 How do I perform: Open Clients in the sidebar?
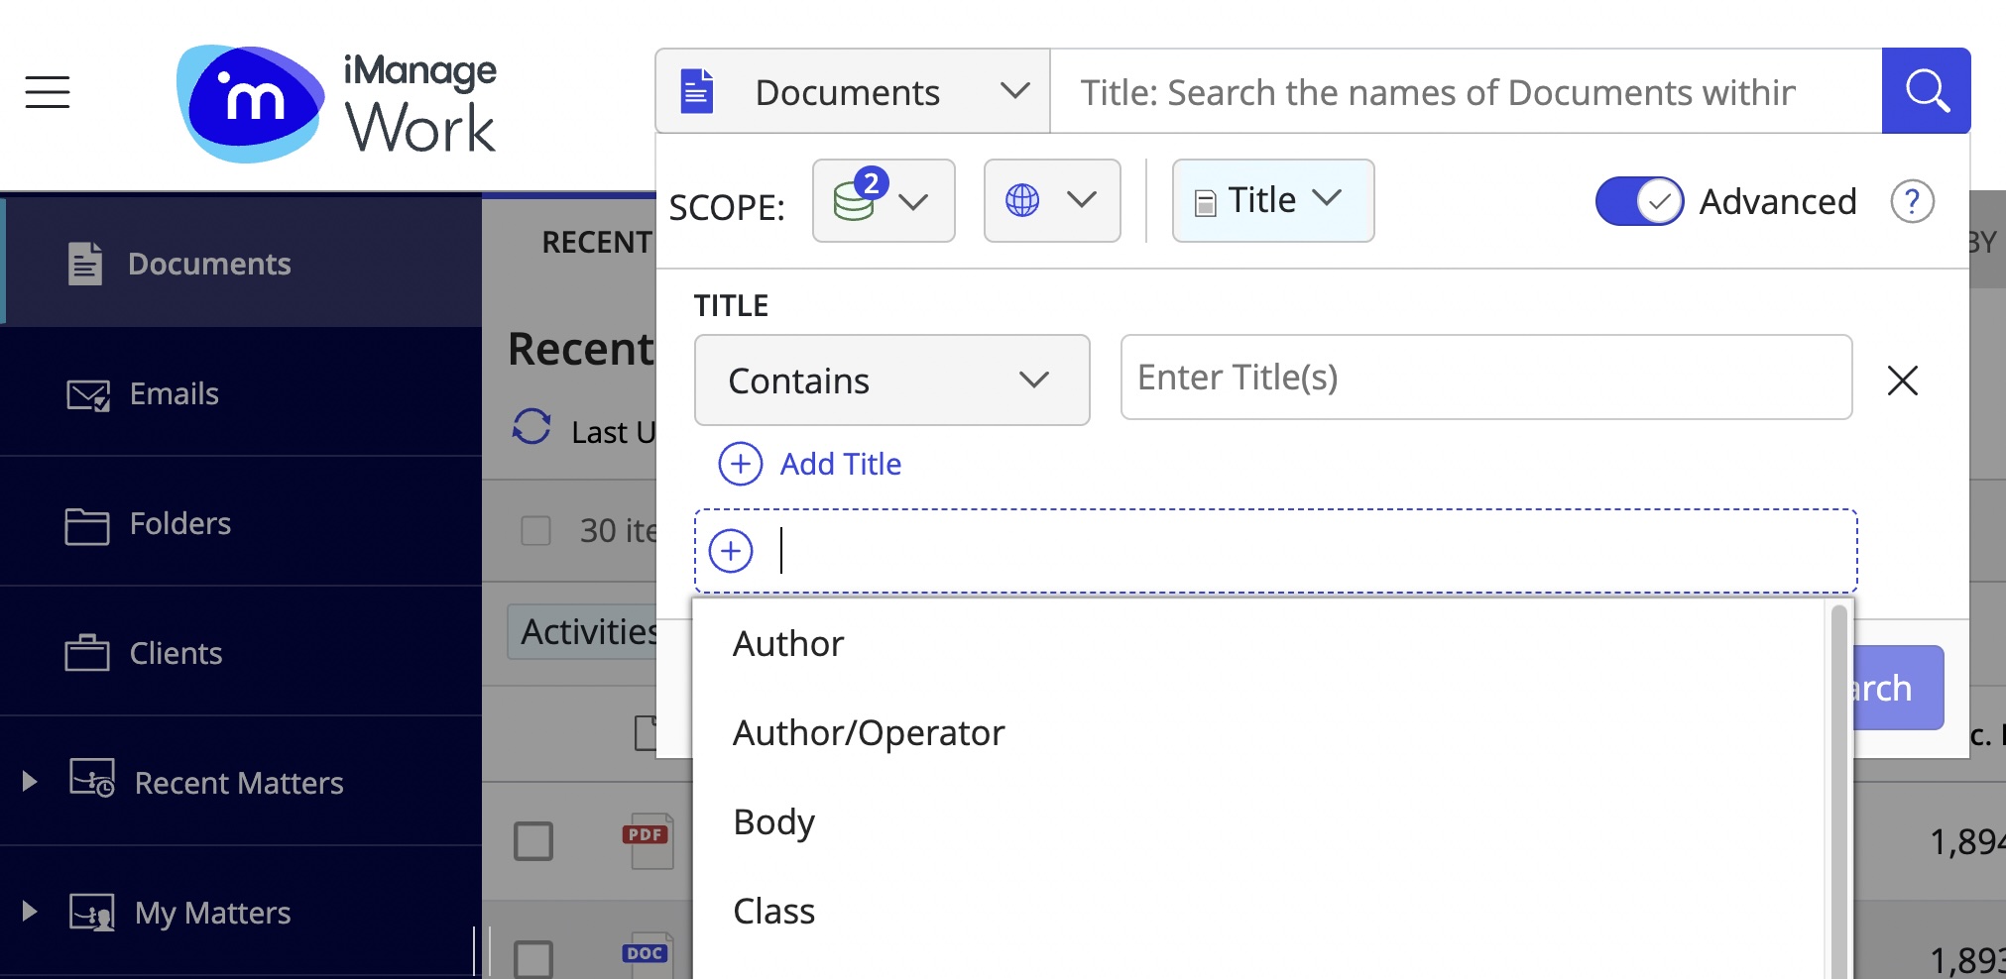(x=241, y=653)
